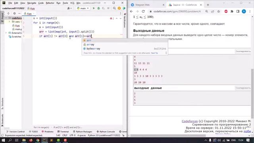Open the Chrome three-dot menu
Screen dimensions: 254x143
(250, 12)
